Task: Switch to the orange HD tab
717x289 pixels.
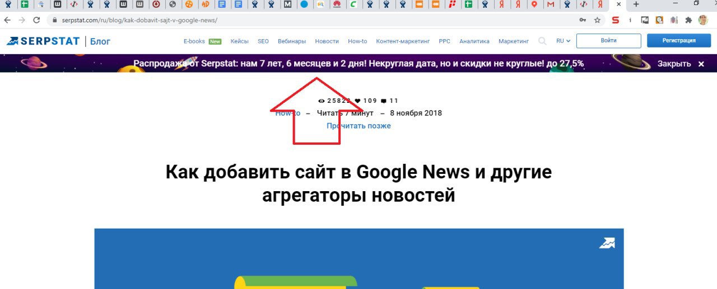Action: pos(205,4)
